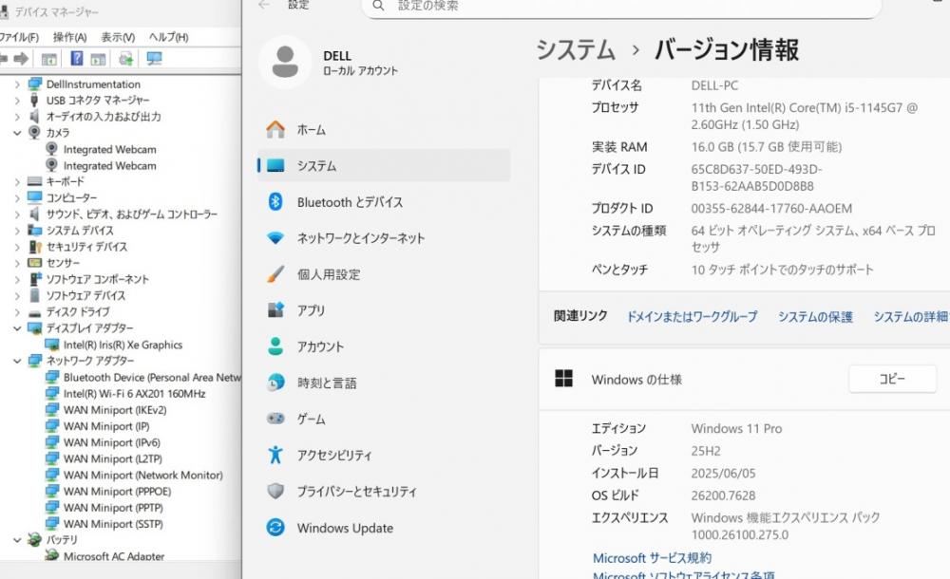Open プライバシーとセキュリティ settings
This screenshot has height=579, width=950.
pyautogui.click(x=356, y=492)
